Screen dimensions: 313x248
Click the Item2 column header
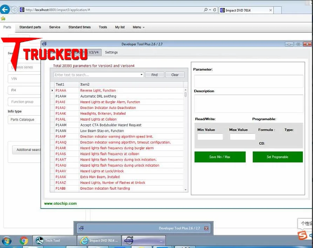pyautogui.click(x=131, y=85)
